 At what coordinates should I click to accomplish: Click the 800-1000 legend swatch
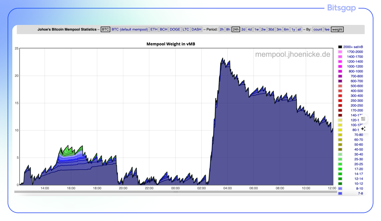click(x=340, y=71)
